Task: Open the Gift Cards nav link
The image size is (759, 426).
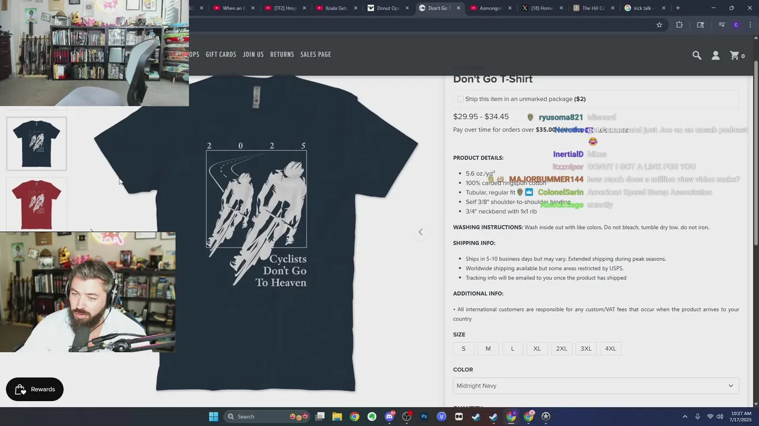Action: click(221, 54)
